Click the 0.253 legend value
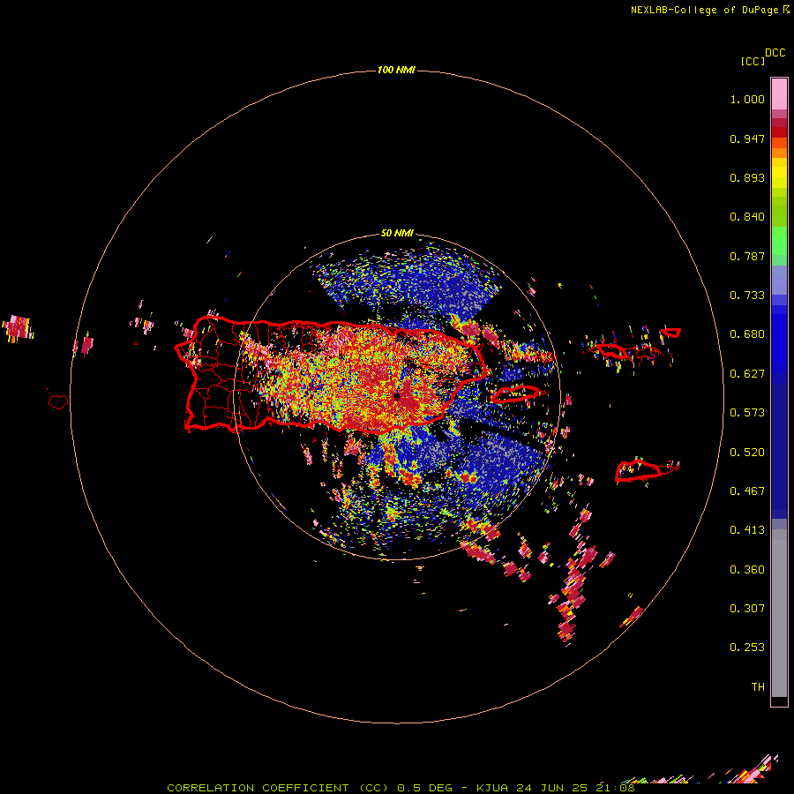 coord(747,648)
